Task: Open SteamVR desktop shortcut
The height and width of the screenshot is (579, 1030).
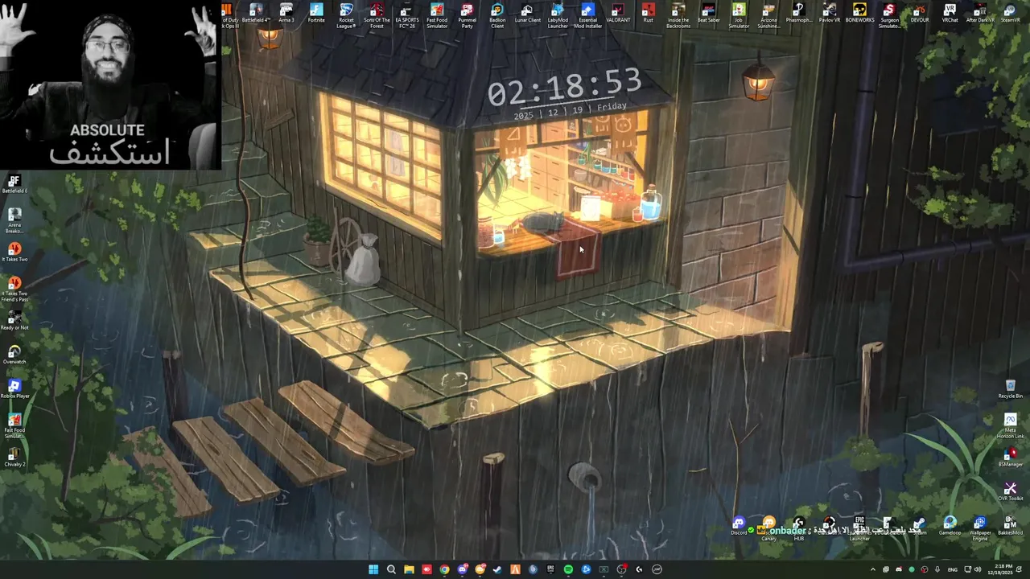Action: click(1010, 13)
